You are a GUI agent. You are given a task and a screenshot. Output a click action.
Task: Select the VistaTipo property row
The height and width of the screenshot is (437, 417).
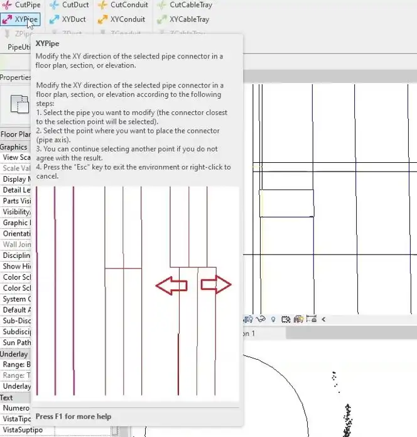coord(15,419)
